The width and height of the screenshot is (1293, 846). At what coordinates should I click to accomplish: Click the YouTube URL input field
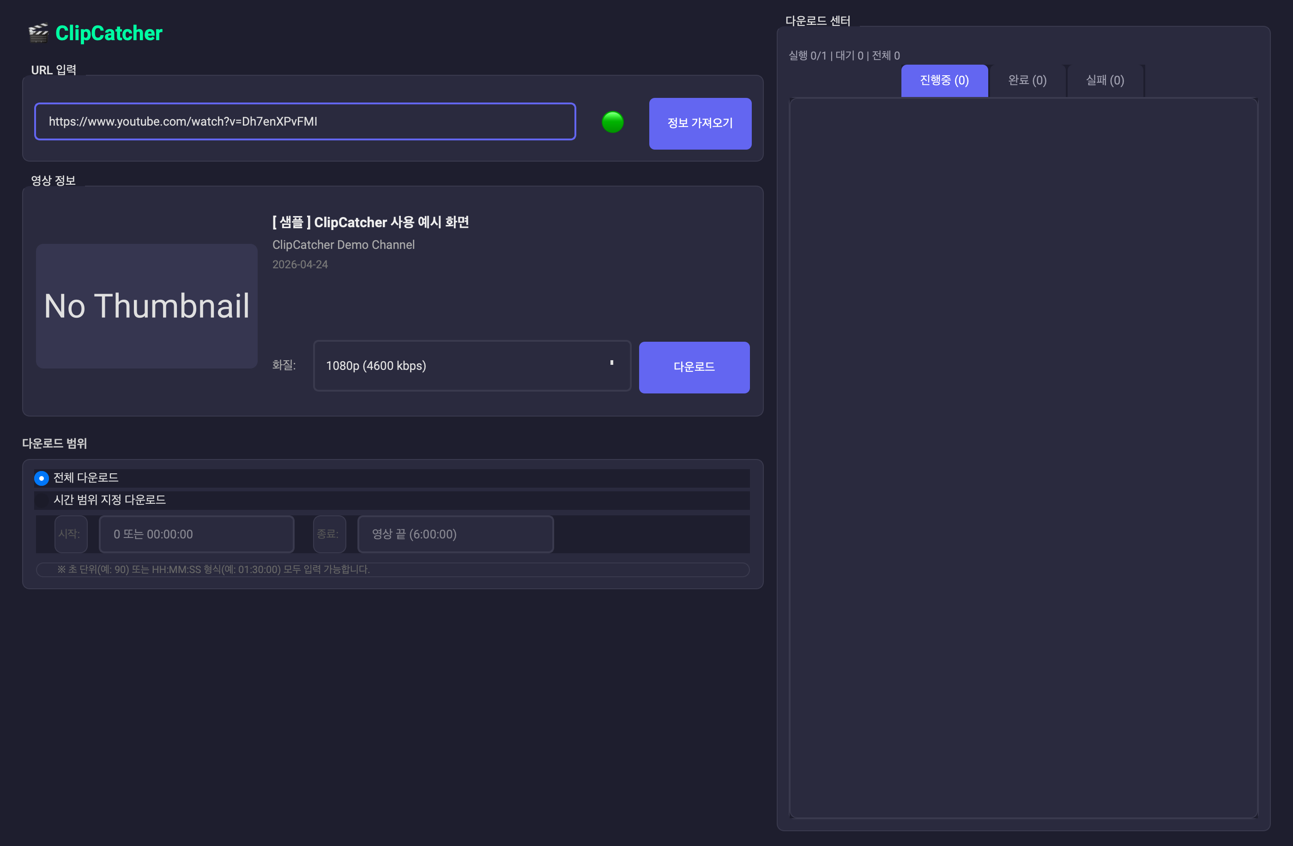pyautogui.click(x=305, y=122)
